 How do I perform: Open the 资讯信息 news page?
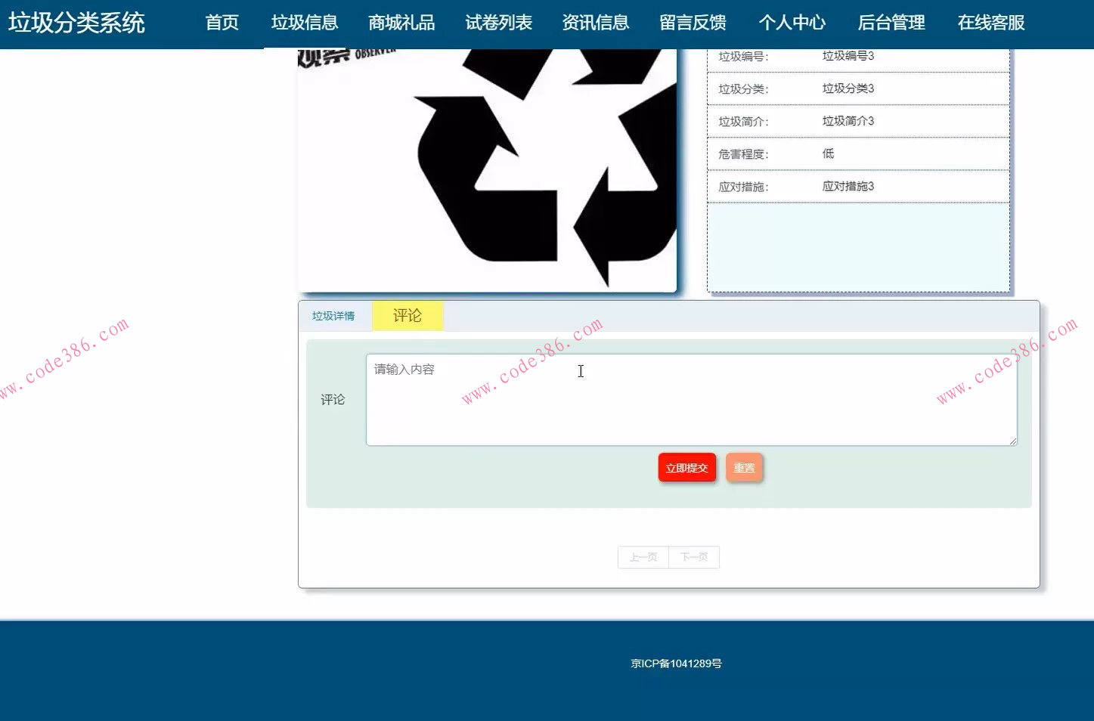[x=596, y=23]
